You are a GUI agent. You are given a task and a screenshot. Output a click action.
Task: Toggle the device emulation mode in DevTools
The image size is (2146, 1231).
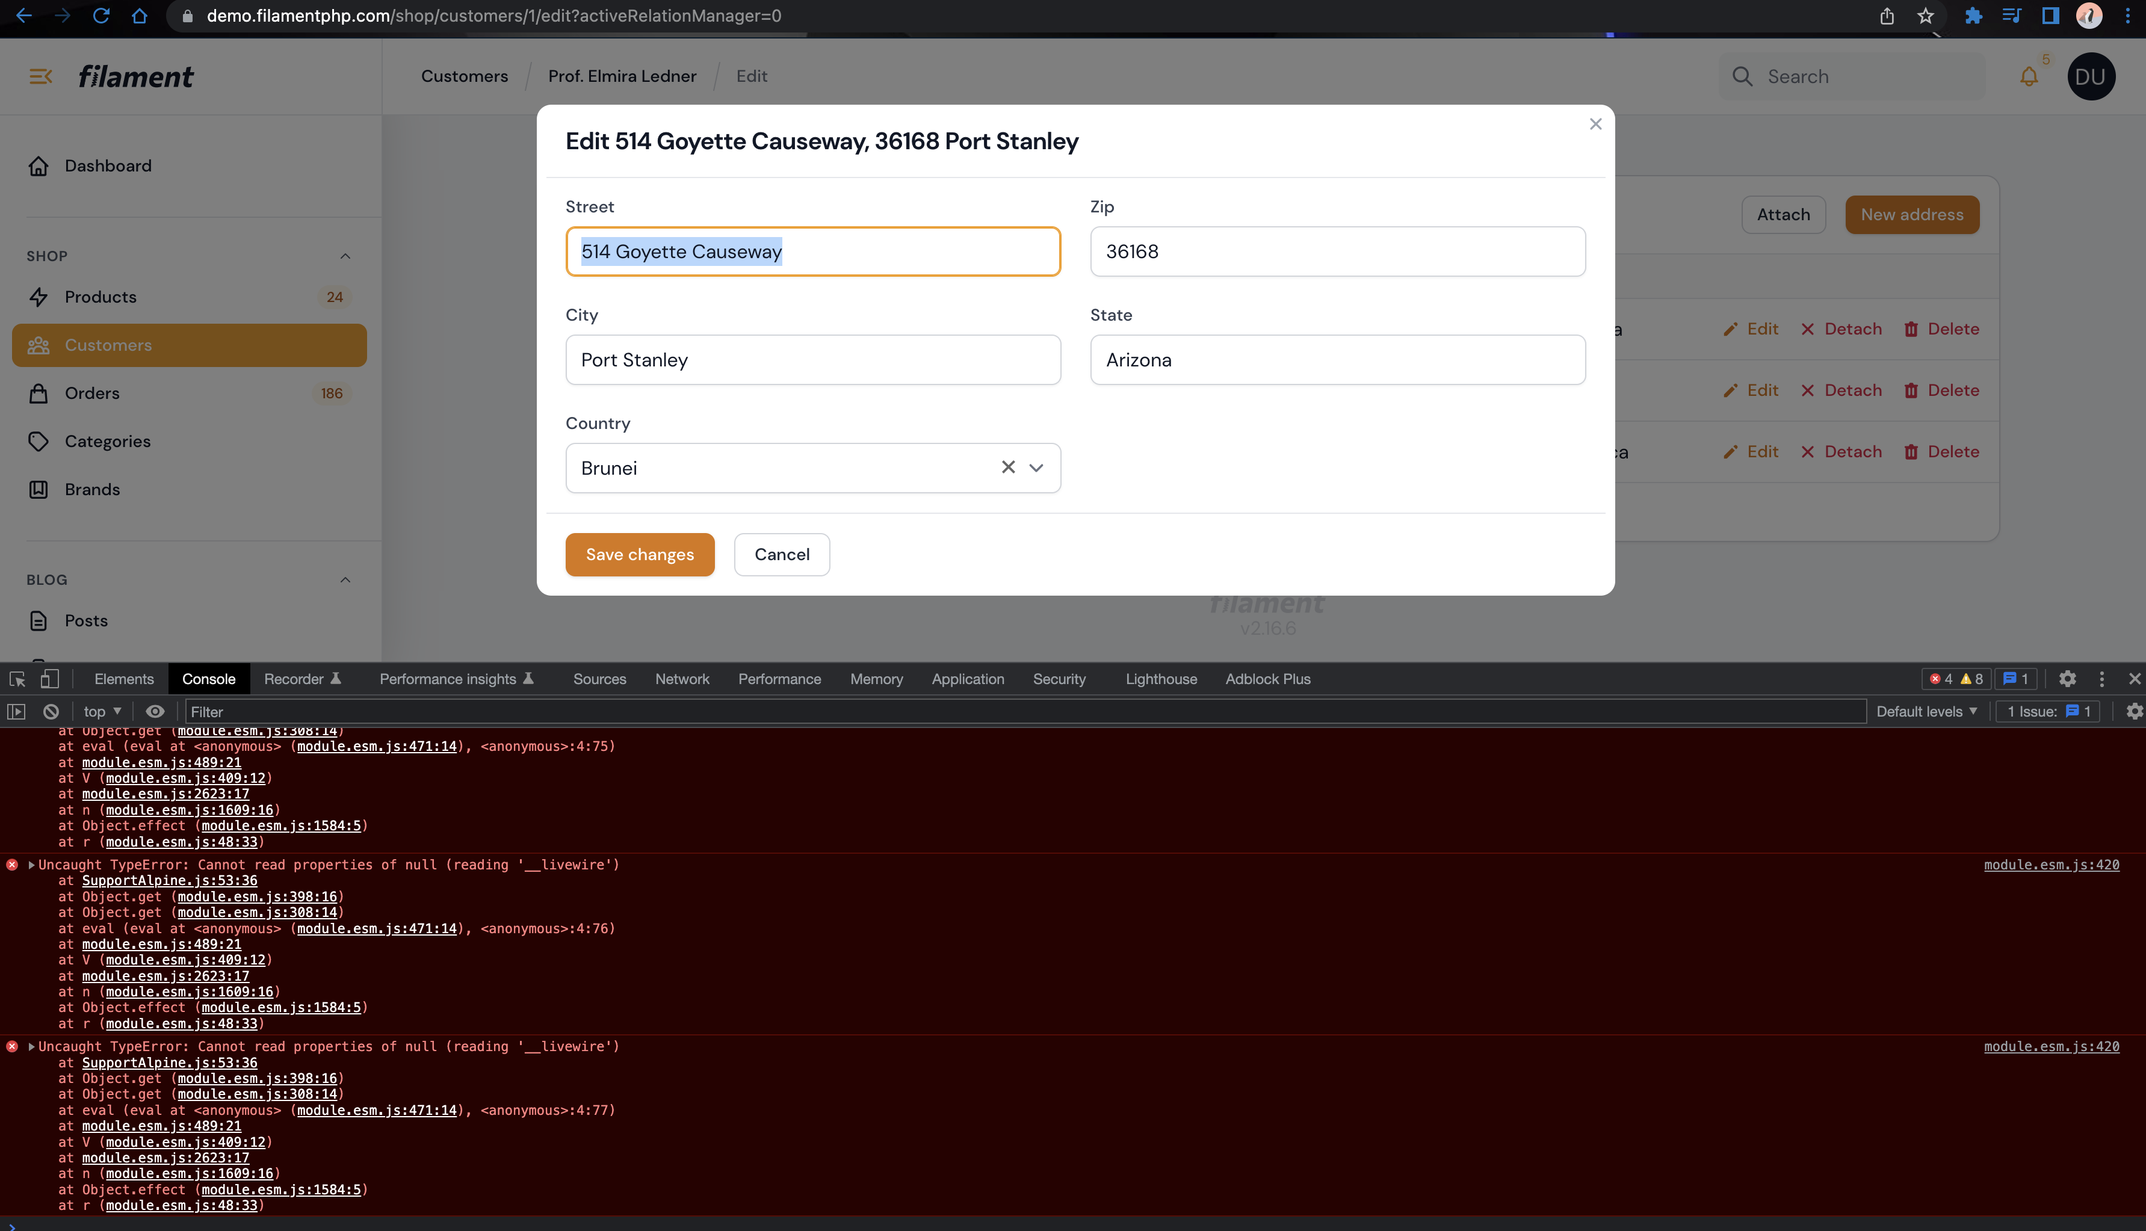pos(50,678)
